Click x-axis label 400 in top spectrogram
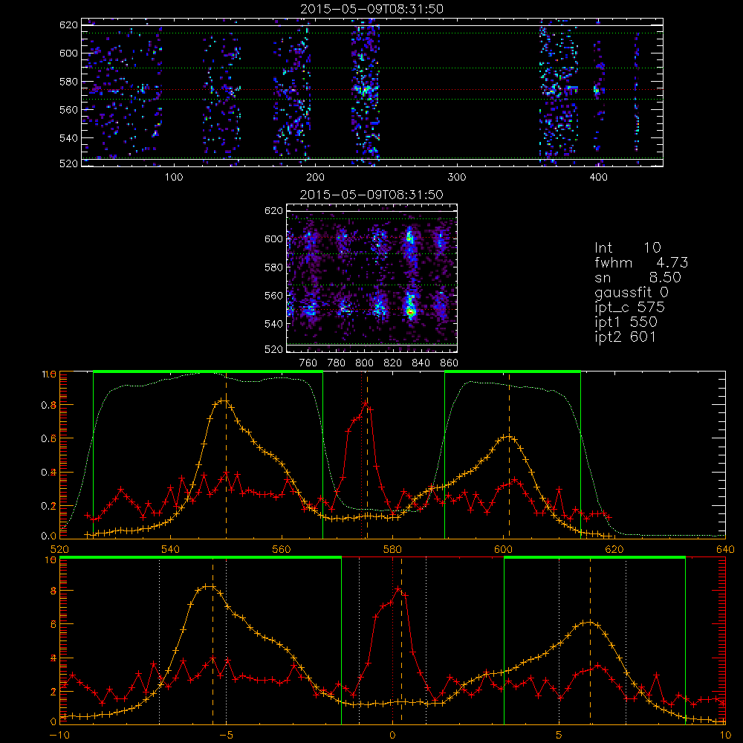The width and height of the screenshot is (743, 743). pos(598,178)
